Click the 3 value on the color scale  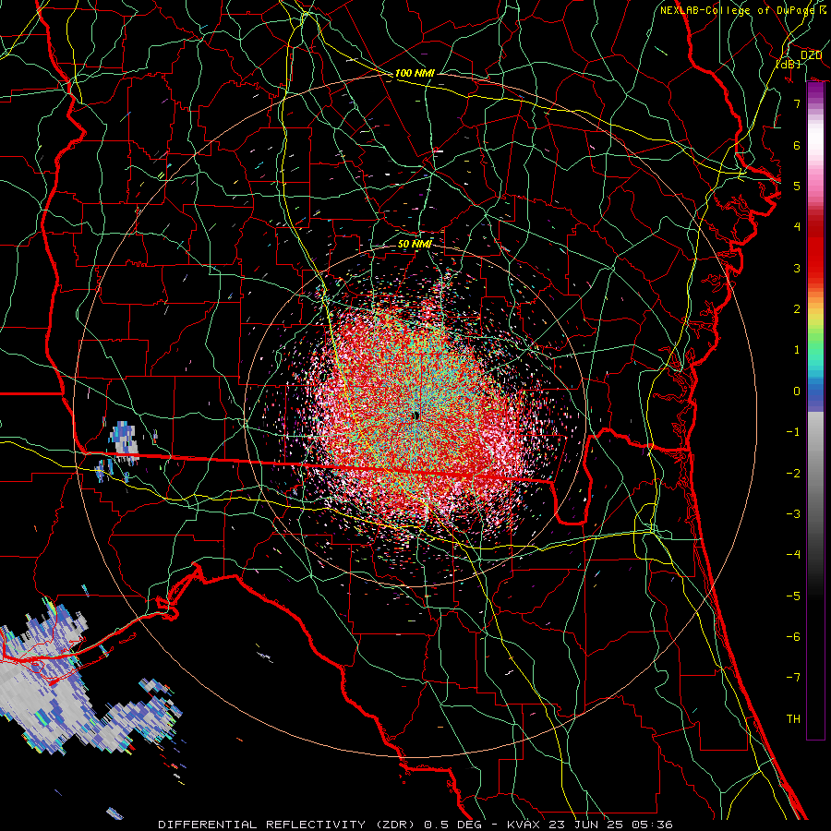click(x=797, y=268)
